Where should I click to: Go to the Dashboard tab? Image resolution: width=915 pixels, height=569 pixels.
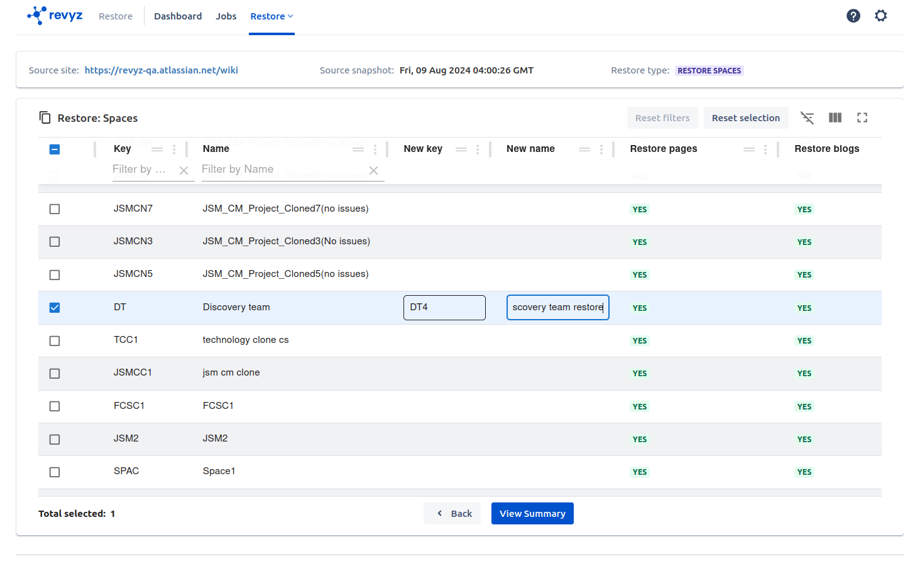[x=178, y=16]
